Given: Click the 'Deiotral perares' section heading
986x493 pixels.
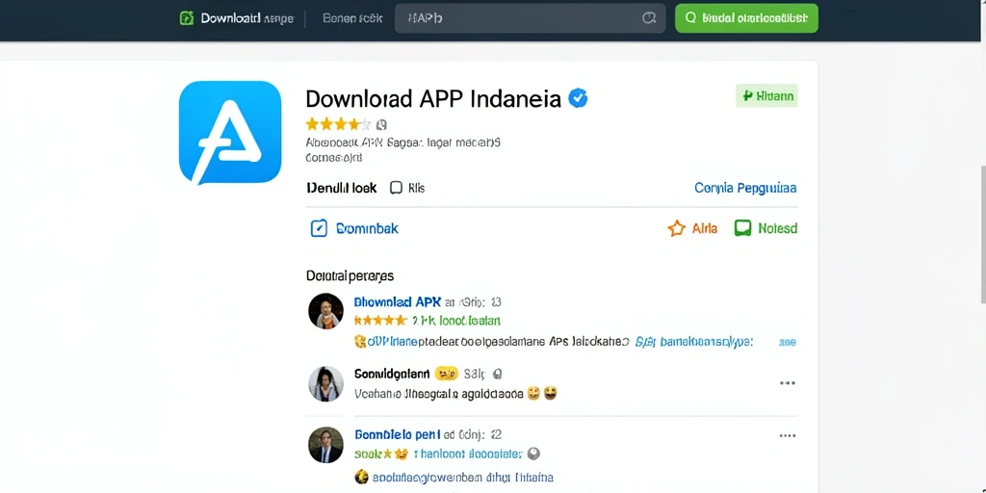Looking at the screenshot, I should point(350,275).
